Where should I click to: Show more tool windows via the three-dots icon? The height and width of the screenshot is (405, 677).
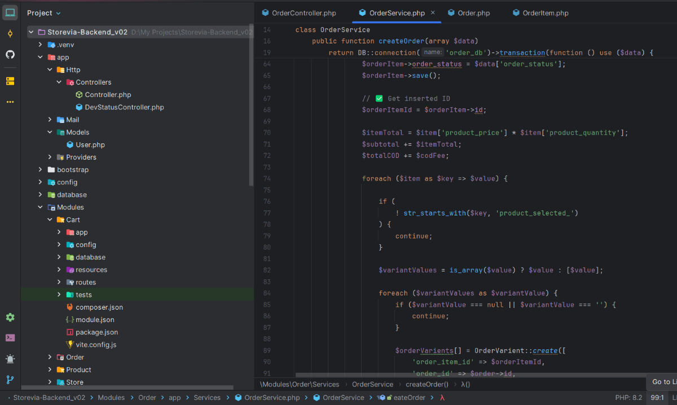10,102
